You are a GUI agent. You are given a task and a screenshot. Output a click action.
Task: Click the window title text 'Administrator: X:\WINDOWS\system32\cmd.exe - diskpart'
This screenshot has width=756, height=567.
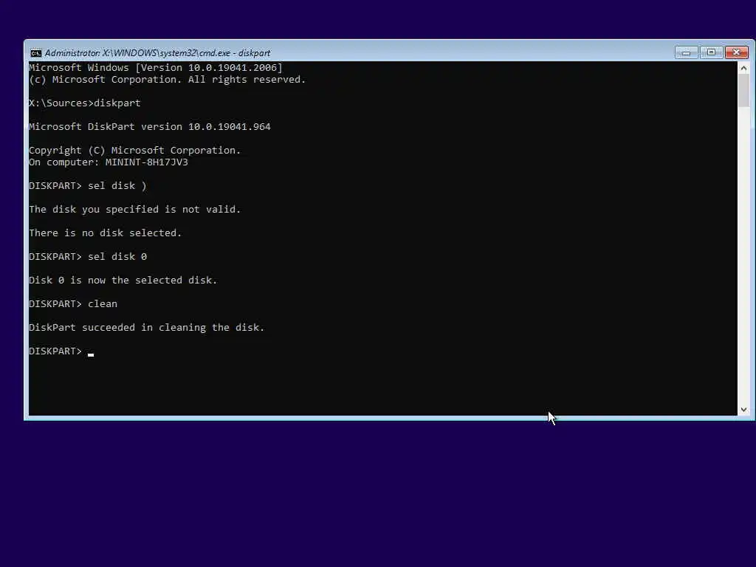[x=157, y=53]
